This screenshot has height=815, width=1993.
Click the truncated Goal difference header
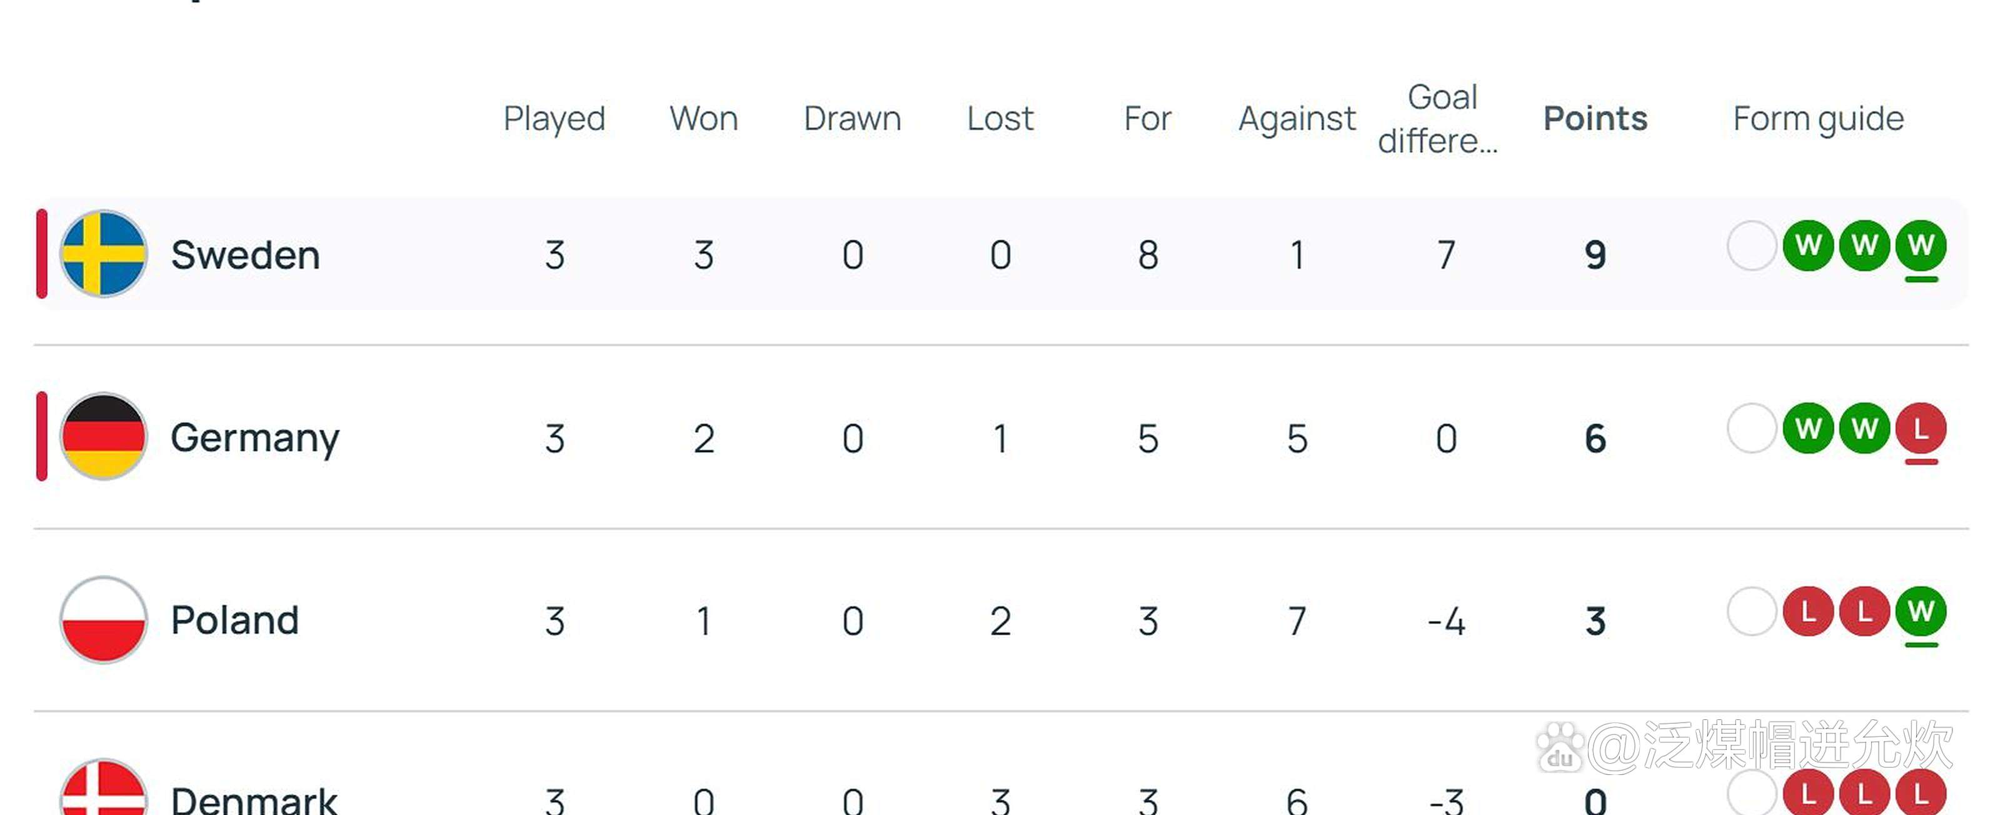click(1439, 118)
